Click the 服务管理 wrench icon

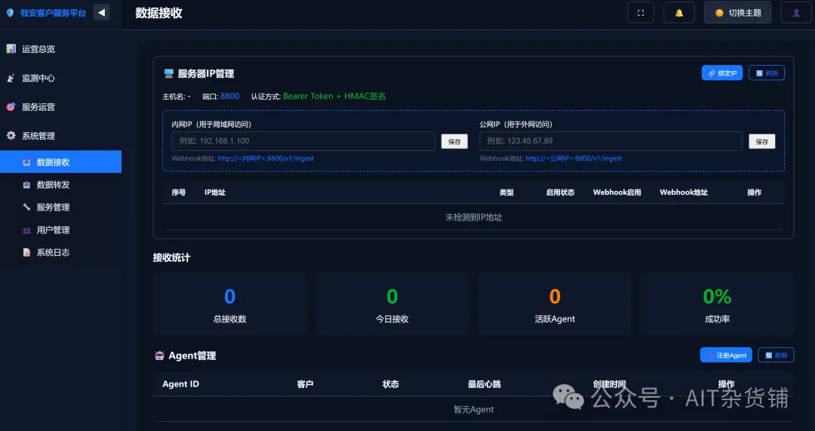[26, 207]
